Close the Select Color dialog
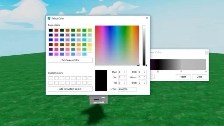 147,18
